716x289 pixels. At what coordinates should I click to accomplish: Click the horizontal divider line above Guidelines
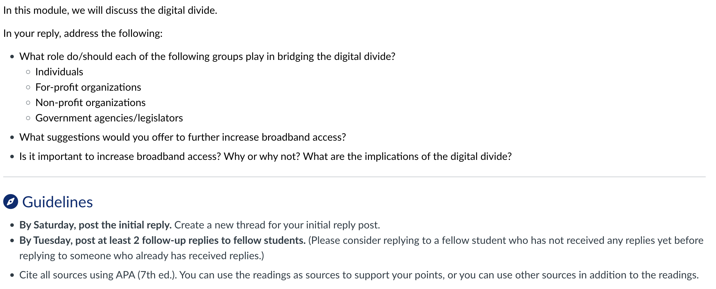354,177
